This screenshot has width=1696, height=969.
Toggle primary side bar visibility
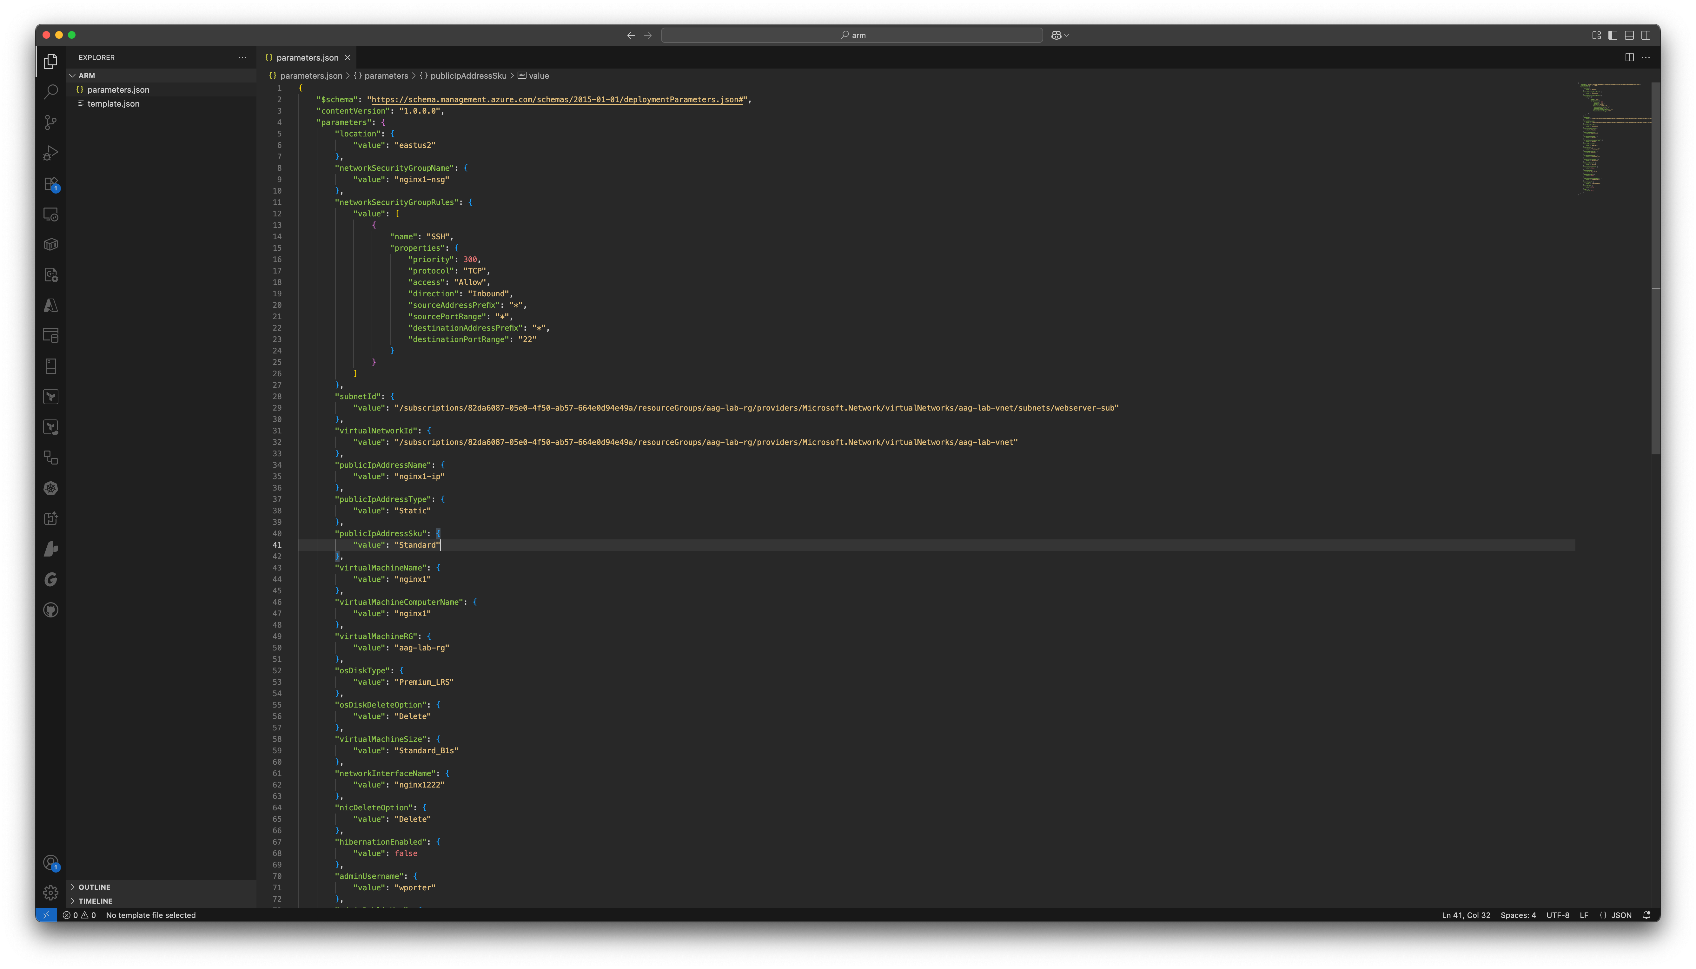click(1613, 35)
